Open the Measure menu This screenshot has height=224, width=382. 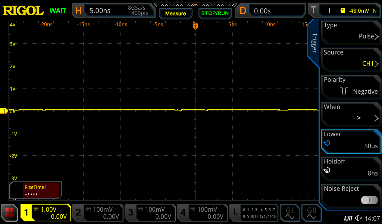[175, 13]
